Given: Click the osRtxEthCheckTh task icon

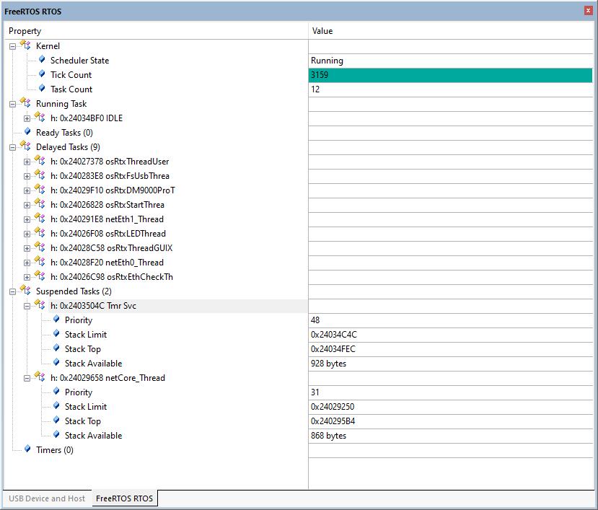Looking at the screenshot, I should coord(40,276).
